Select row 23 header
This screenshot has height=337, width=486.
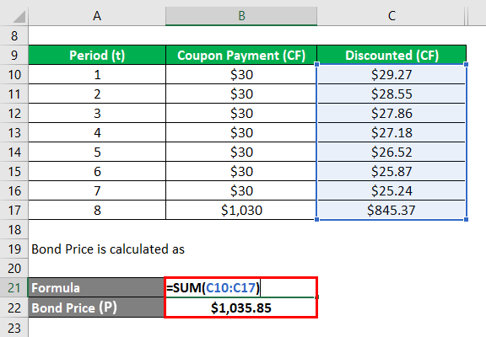[x=14, y=328]
